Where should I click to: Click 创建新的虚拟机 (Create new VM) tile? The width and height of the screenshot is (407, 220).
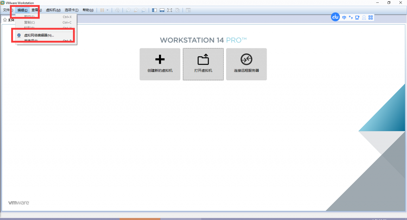click(160, 64)
